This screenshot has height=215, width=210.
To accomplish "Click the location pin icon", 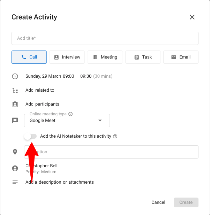I will 15,152.
